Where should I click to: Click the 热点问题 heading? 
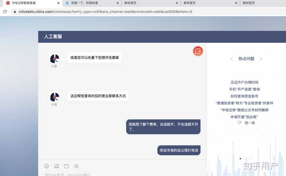(246, 59)
